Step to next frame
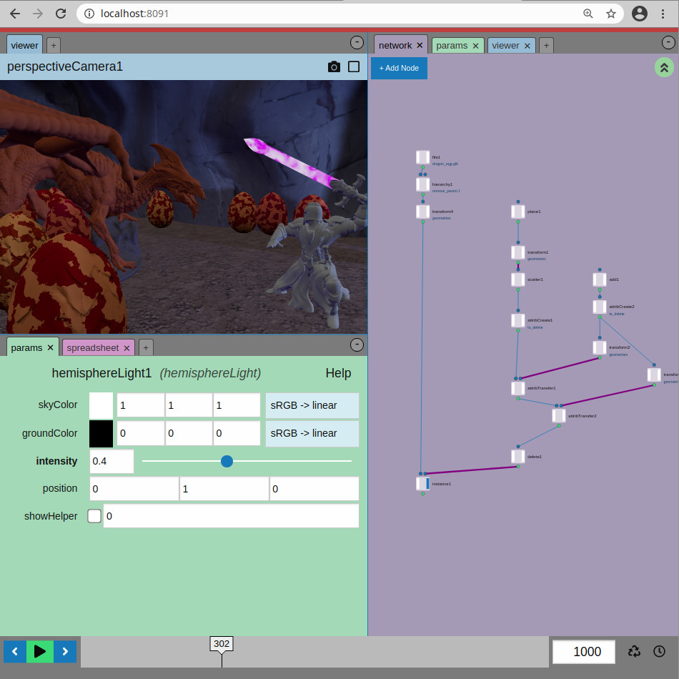Image resolution: width=679 pixels, height=679 pixels. click(65, 651)
